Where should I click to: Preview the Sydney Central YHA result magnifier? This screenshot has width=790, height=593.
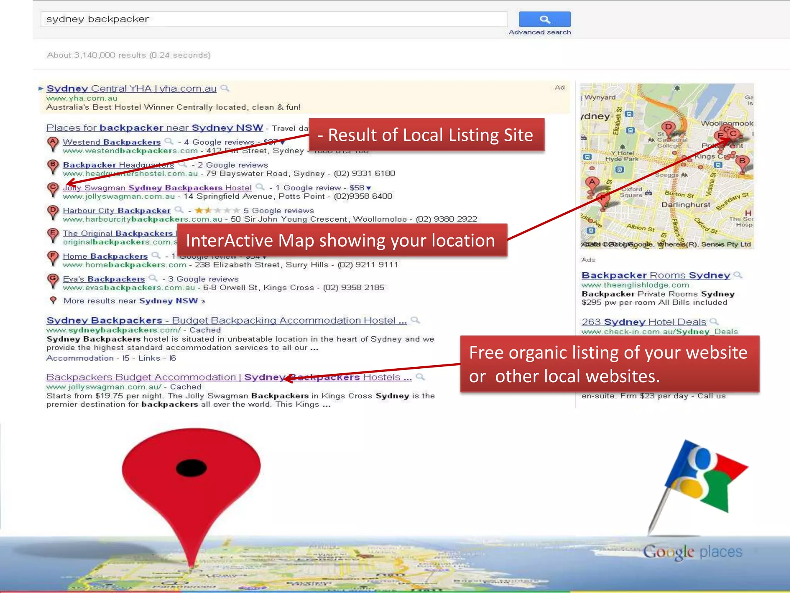point(225,88)
